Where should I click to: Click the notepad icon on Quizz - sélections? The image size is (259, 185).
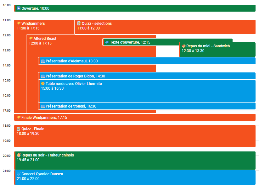(x=79, y=24)
